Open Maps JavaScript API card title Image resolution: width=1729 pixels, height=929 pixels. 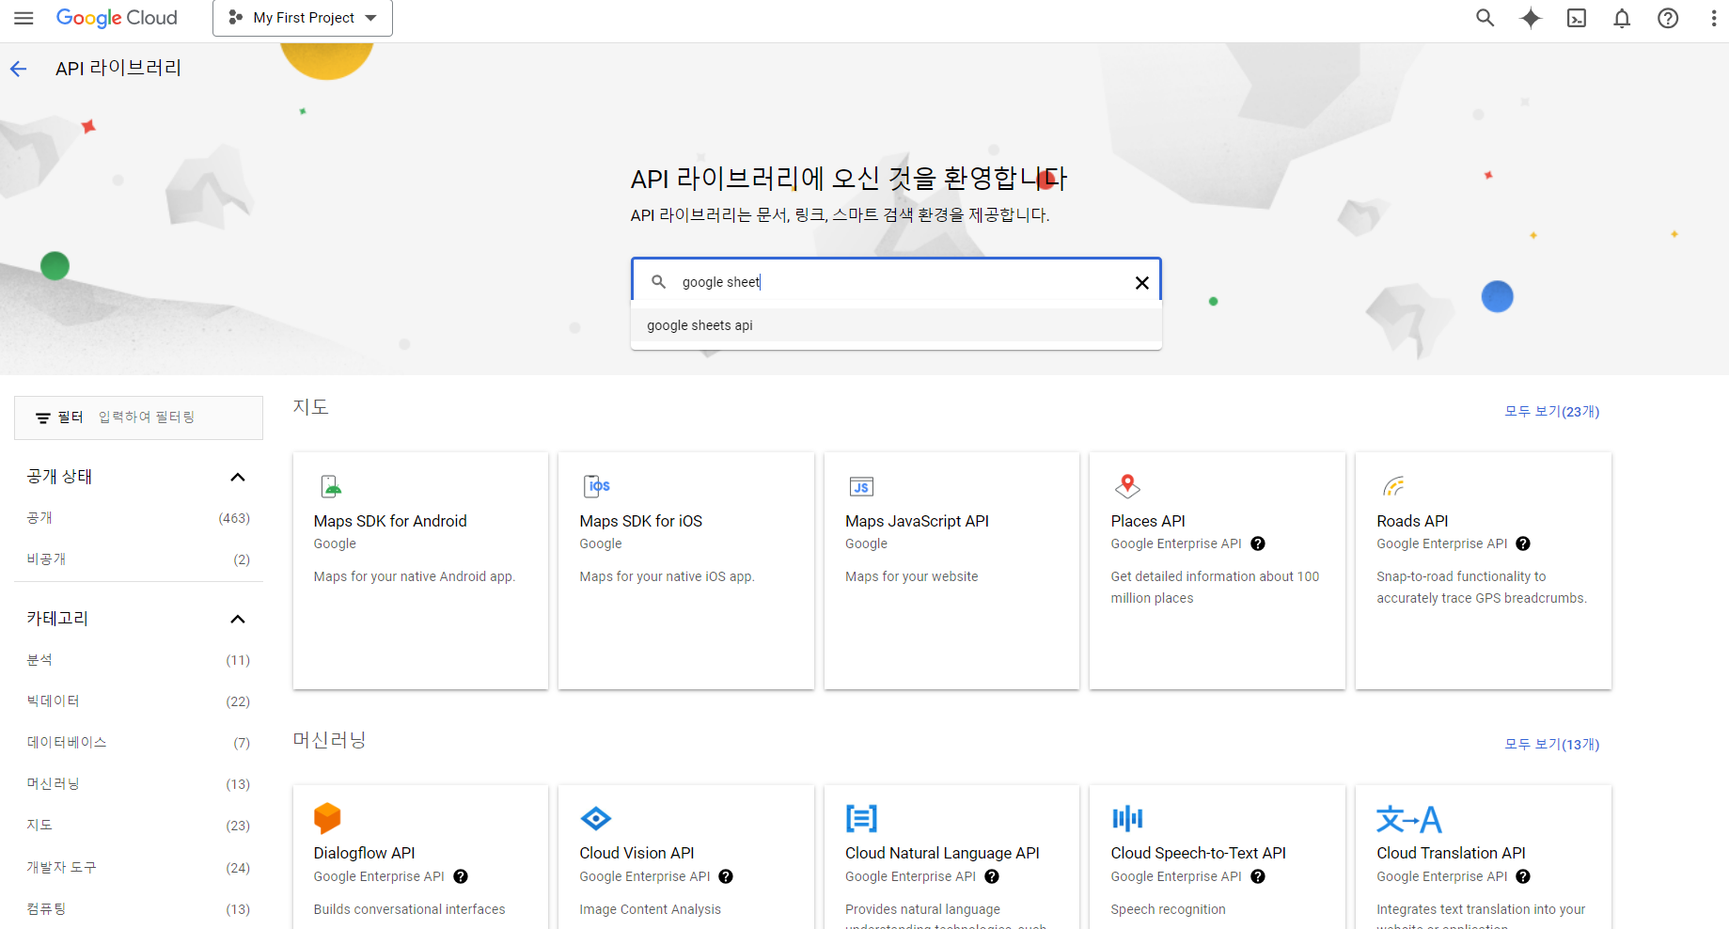[x=917, y=521]
